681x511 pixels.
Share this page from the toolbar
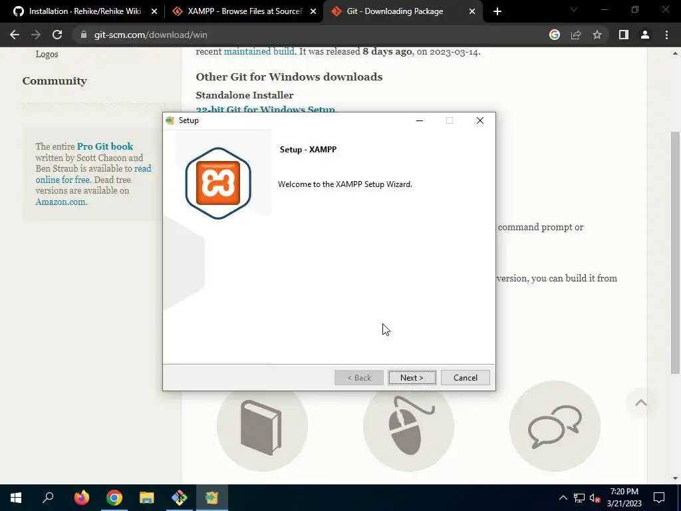point(576,35)
